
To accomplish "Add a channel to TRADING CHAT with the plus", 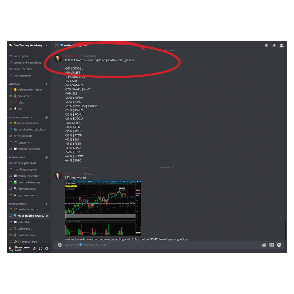I will coord(46,157).
